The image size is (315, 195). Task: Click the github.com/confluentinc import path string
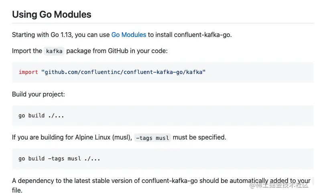coord(123,72)
